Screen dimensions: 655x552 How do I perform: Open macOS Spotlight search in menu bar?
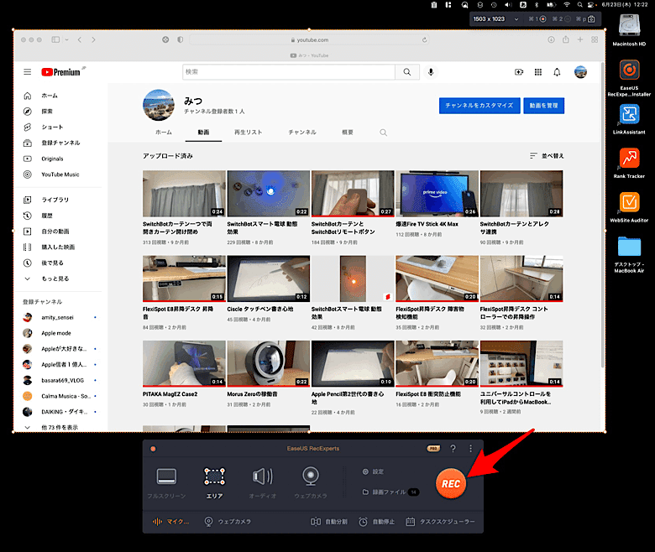point(579,5)
